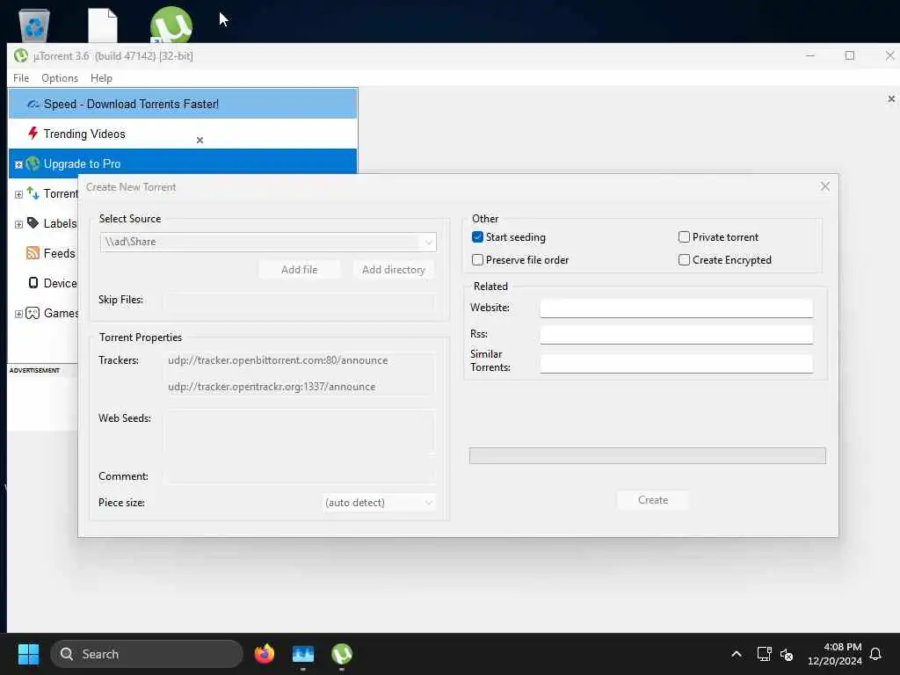Enable the Create Encrypted checkbox
The image size is (900, 675).
(x=684, y=260)
